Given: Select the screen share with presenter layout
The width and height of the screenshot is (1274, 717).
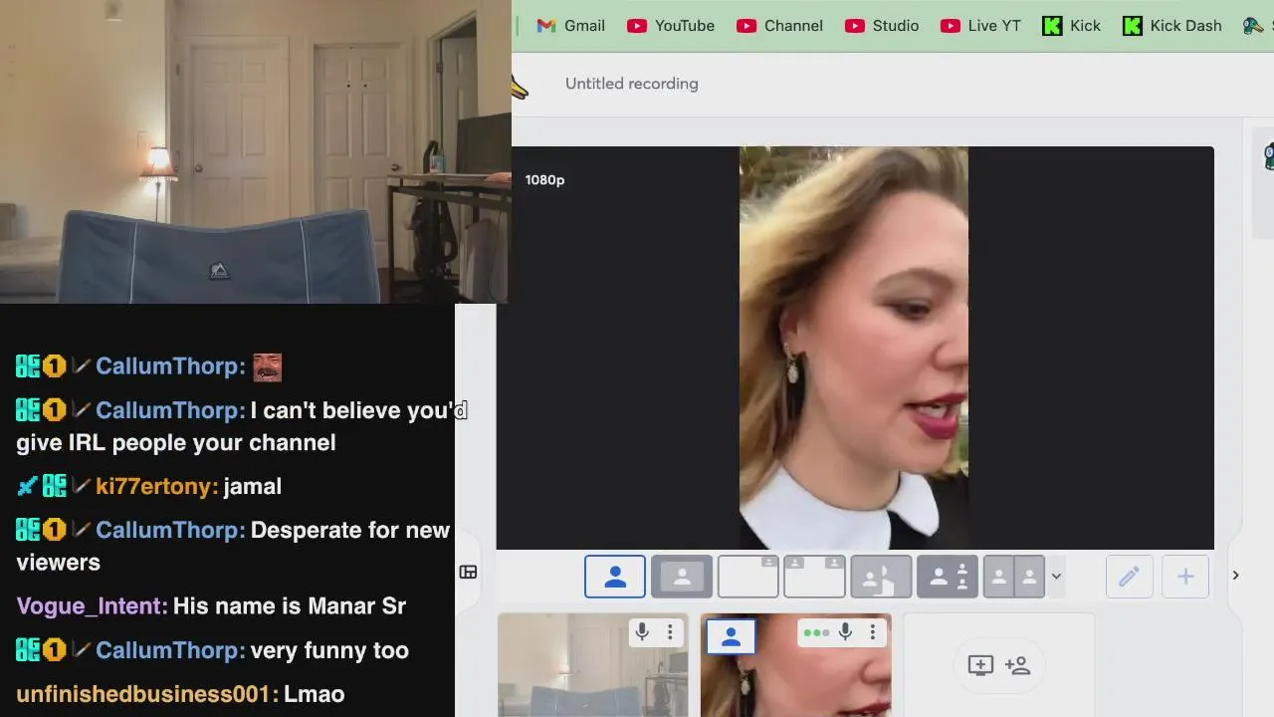Looking at the screenshot, I should (x=881, y=577).
